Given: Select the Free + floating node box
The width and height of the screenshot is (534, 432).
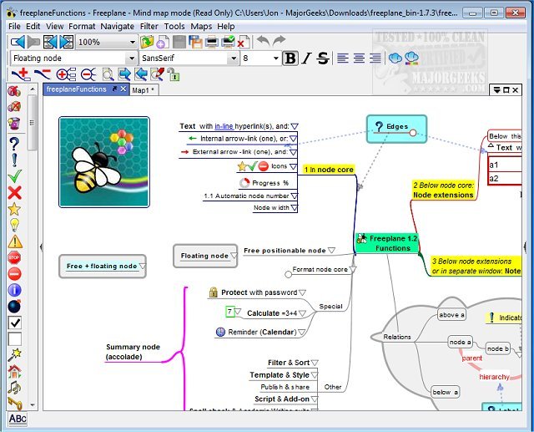Looking at the screenshot, I should [x=103, y=266].
